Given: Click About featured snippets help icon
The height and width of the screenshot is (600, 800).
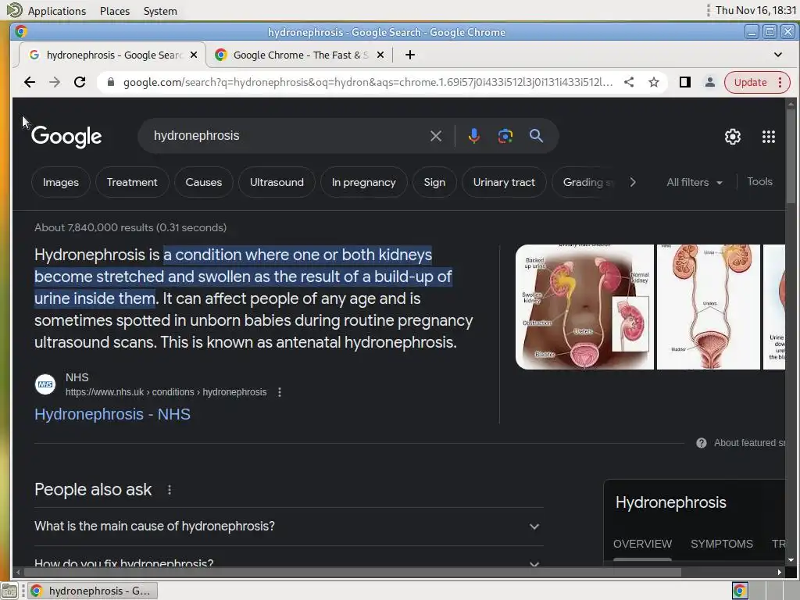Looking at the screenshot, I should coord(702,443).
